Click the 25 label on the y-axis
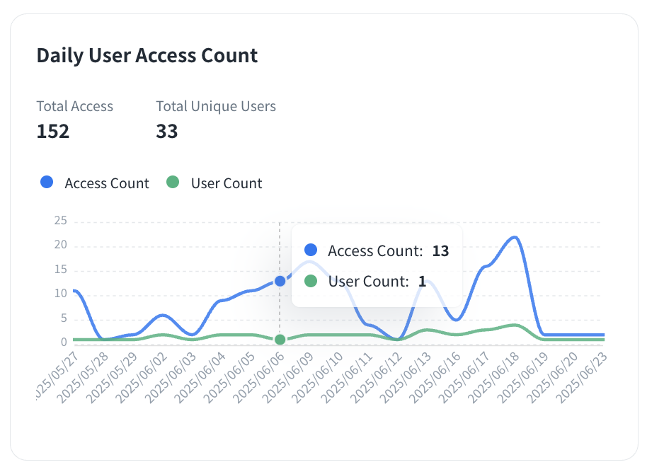This screenshot has height=467, width=647. point(60,221)
